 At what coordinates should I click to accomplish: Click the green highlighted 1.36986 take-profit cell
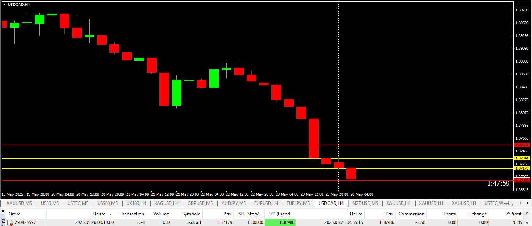point(280,222)
